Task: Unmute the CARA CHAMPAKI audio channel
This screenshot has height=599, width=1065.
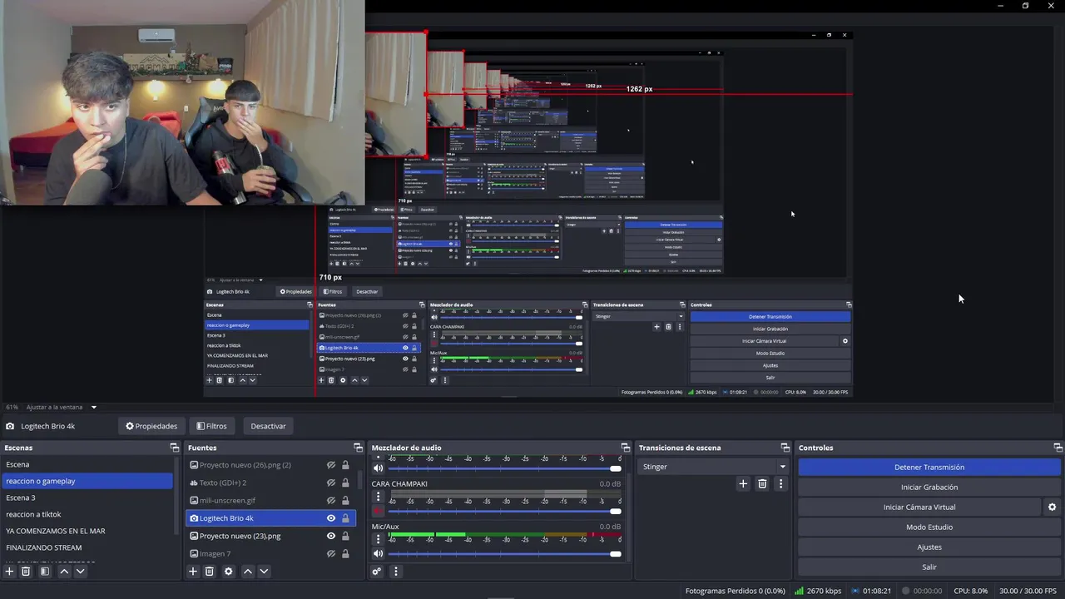Action: click(x=379, y=511)
